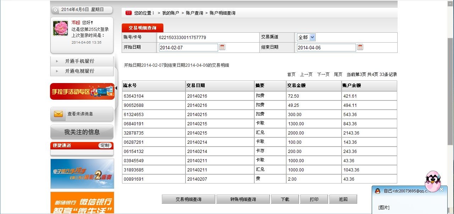454x214 pixels.
Task: Click the 转账明细查询 button
Action: (x=243, y=199)
